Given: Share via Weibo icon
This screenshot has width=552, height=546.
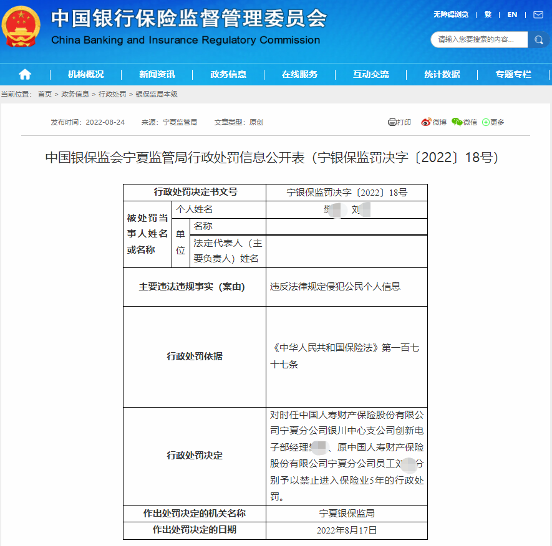Looking at the screenshot, I should [x=426, y=122].
